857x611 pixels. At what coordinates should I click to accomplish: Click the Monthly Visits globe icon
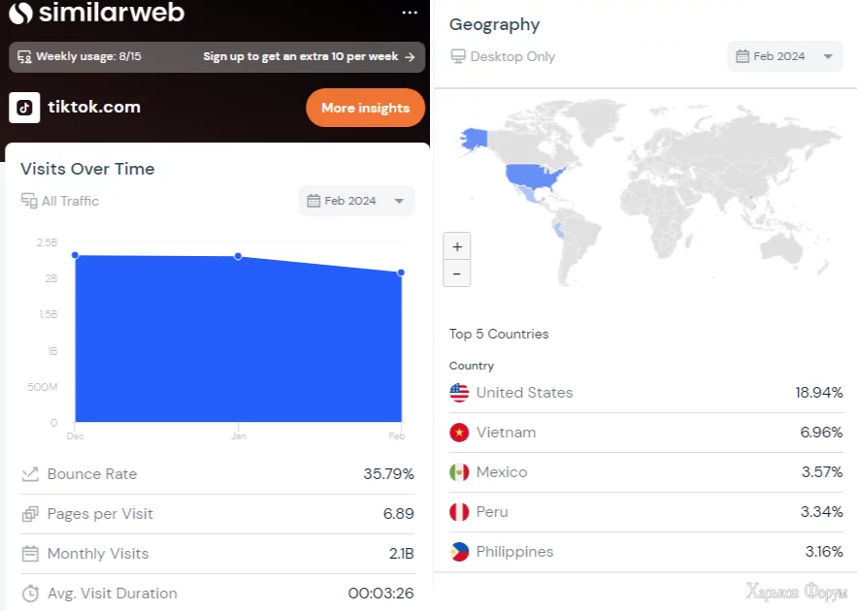coord(30,554)
